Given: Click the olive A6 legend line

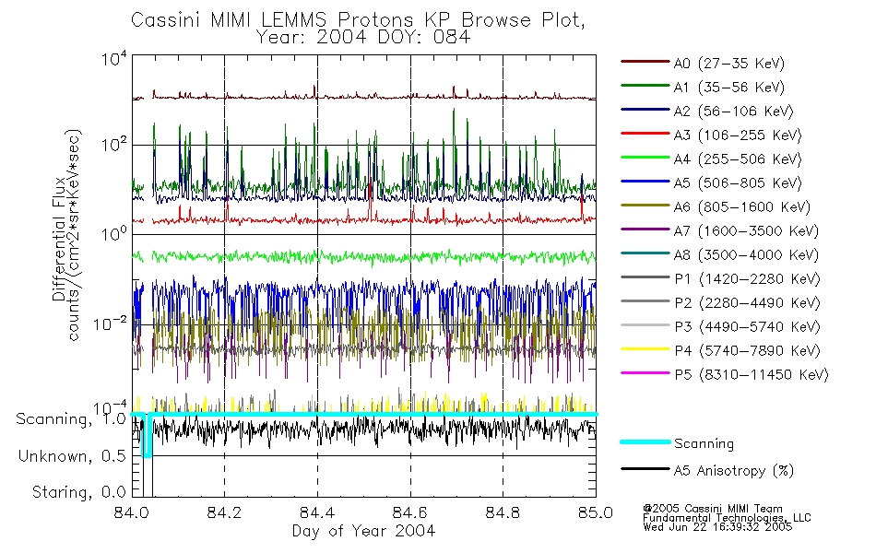Looking at the screenshot, I should 645,205.
